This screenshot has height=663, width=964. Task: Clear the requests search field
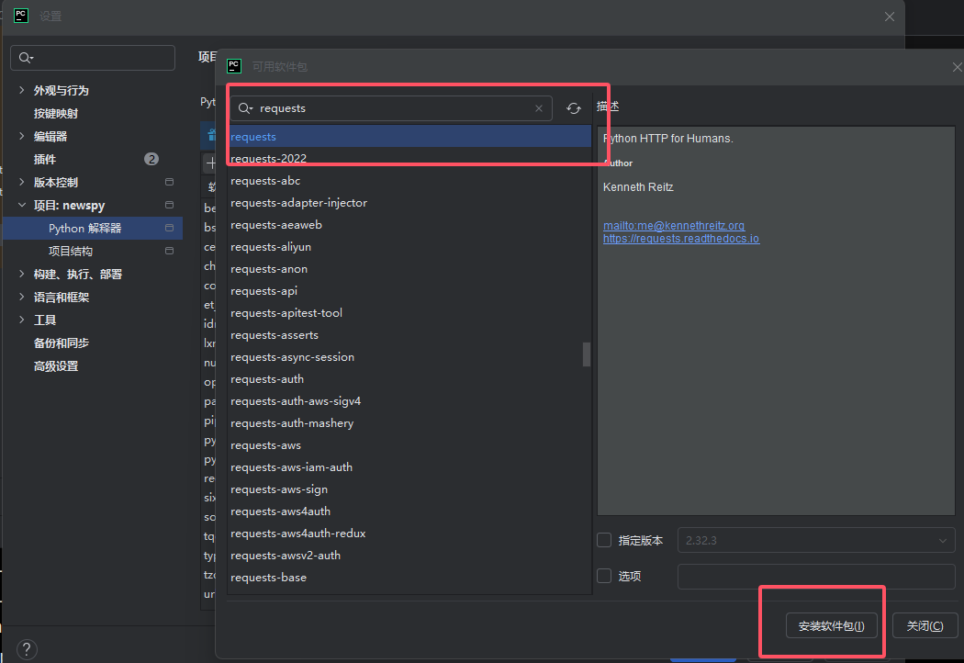[539, 108]
